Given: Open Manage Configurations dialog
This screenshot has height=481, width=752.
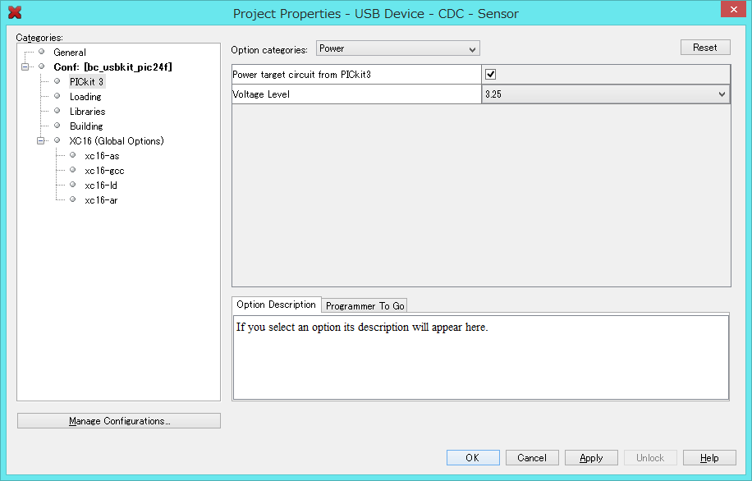Looking at the screenshot, I should point(119,421).
